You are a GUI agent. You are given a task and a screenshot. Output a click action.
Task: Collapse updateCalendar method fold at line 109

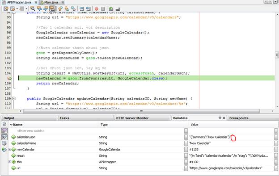tap(14, 98)
